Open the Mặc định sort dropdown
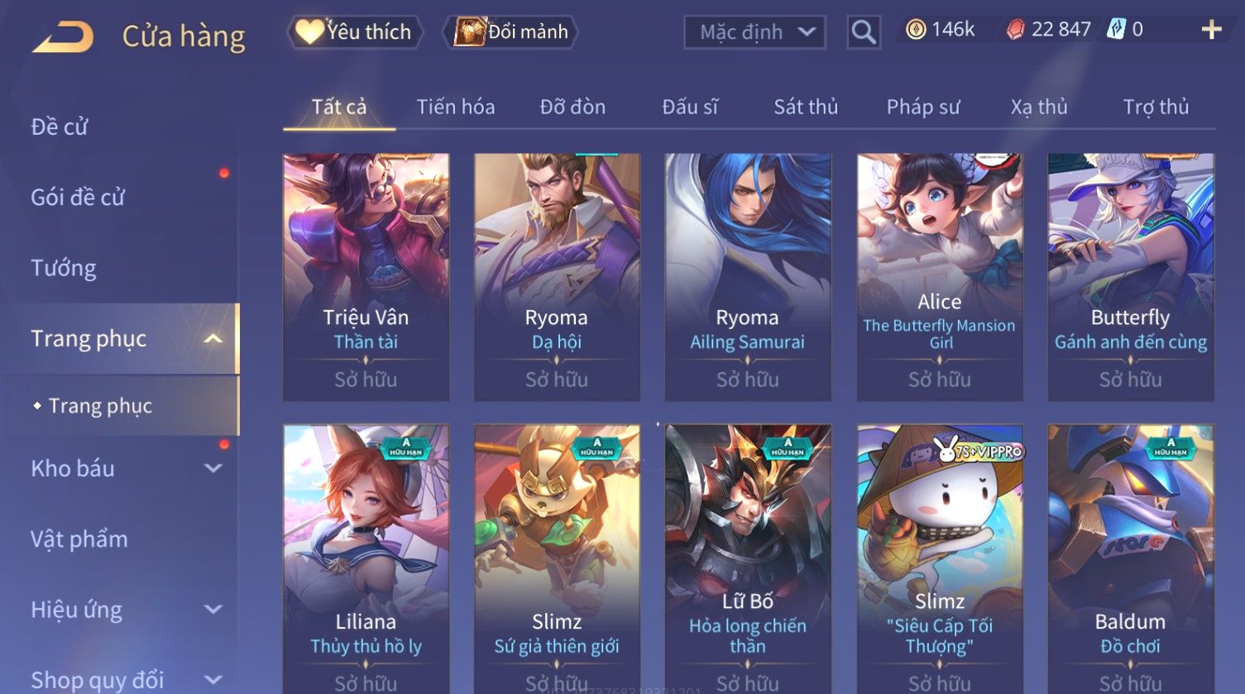Image resolution: width=1245 pixels, height=694 pixels. [x=754, y=32]
